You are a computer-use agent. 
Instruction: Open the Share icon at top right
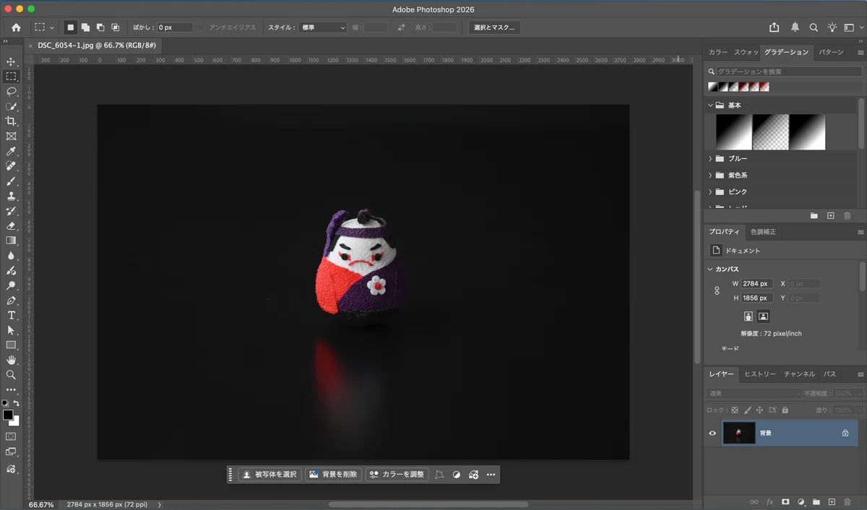774,27
